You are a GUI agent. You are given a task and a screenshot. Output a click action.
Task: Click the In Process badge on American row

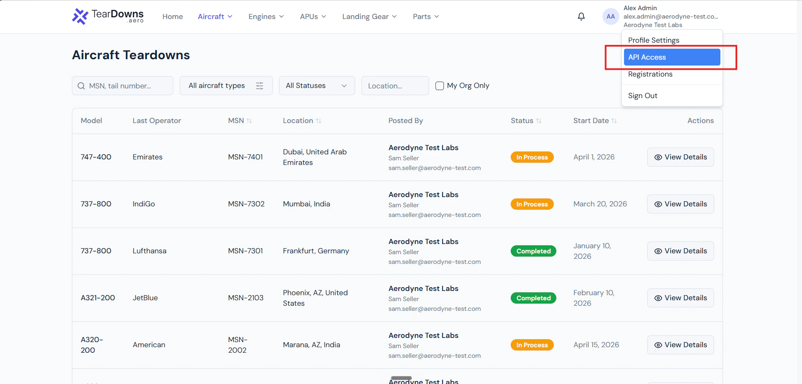[532, 345]
